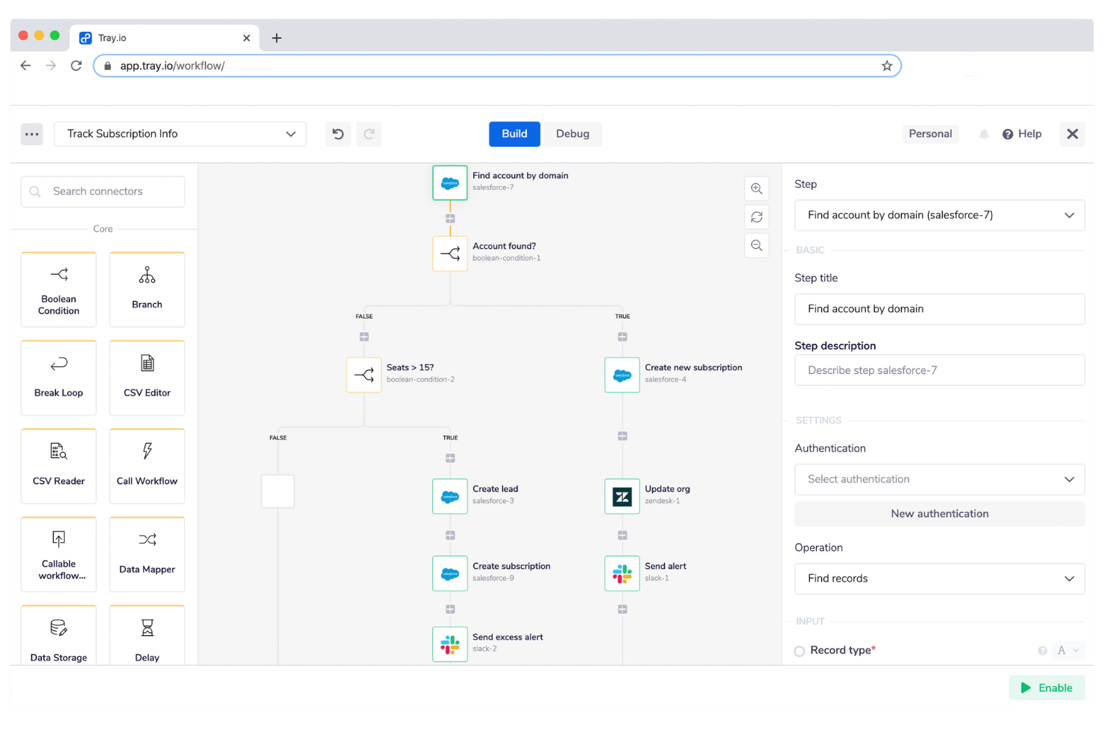The image size is (1103, 735).
Task: Select the Data Mapper connector
Action: click(147, 553)
